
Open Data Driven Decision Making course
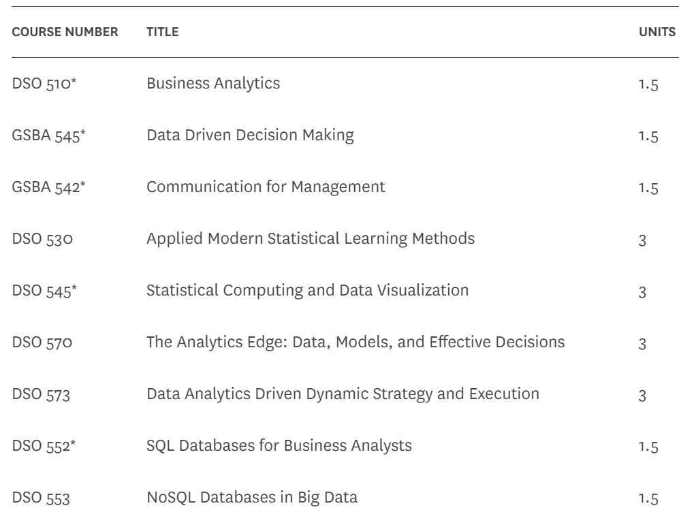coord(251,136)
